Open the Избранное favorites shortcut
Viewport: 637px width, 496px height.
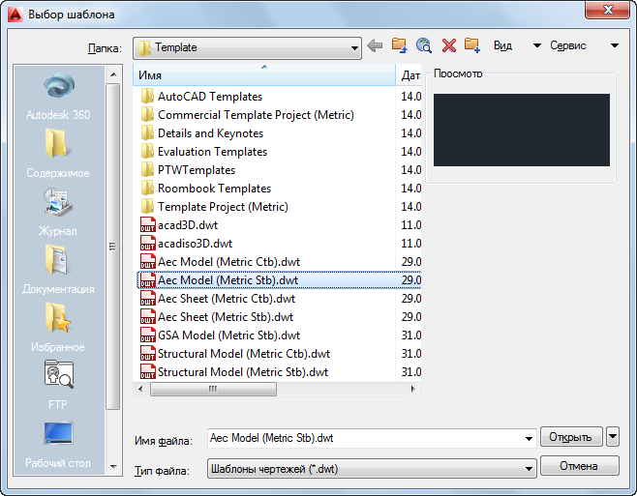[x=58, y=328]
